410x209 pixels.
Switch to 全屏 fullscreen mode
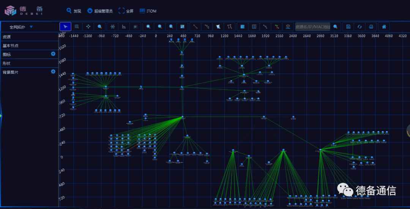[x=126, y=11]
